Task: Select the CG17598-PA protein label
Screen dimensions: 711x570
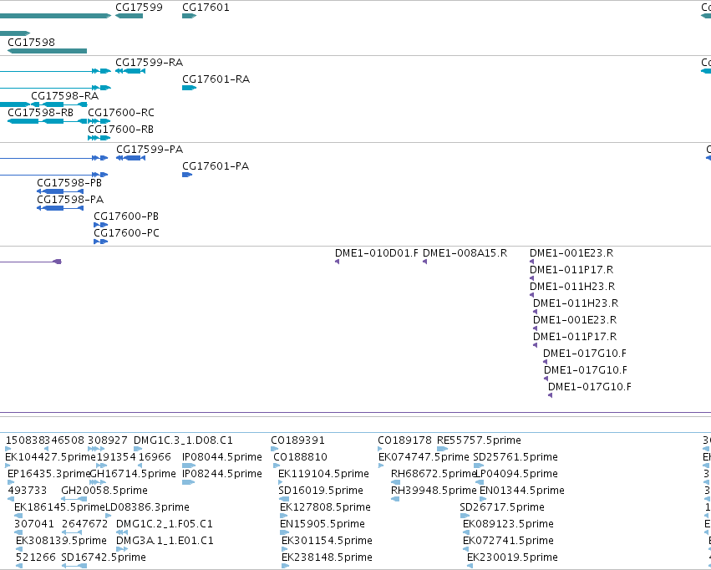Action: tap(70, 200)
